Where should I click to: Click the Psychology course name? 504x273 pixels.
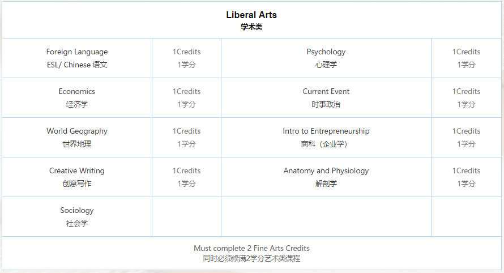tap(326, 52)
